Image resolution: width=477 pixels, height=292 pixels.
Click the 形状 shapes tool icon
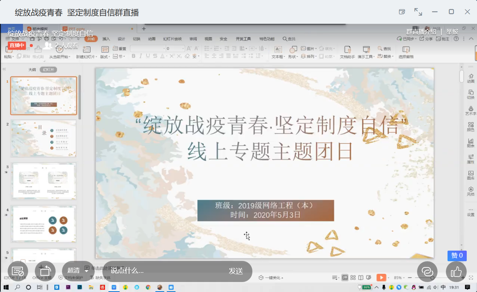[x=293, y=50]
